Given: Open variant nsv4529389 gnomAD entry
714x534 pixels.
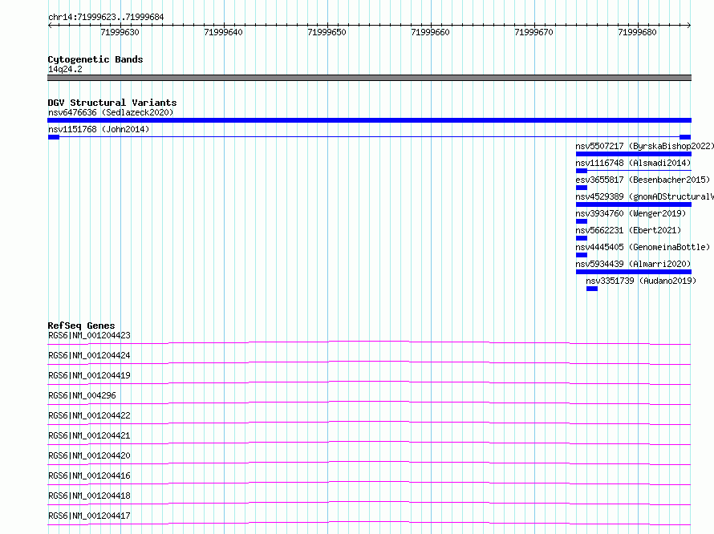Looking at the screenshot, I should 645,196.
